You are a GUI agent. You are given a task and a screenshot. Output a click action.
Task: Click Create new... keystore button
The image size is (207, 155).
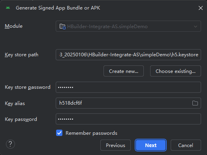124,71
